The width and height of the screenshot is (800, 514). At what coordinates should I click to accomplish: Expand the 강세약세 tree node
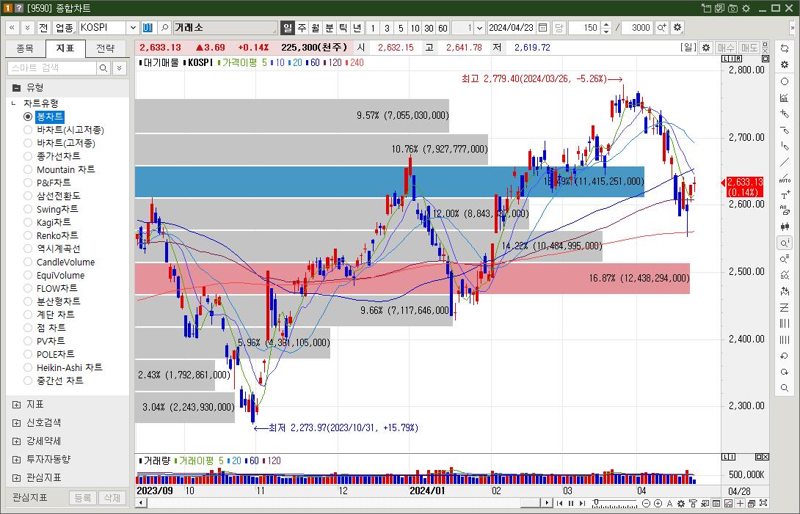point(16,441)
